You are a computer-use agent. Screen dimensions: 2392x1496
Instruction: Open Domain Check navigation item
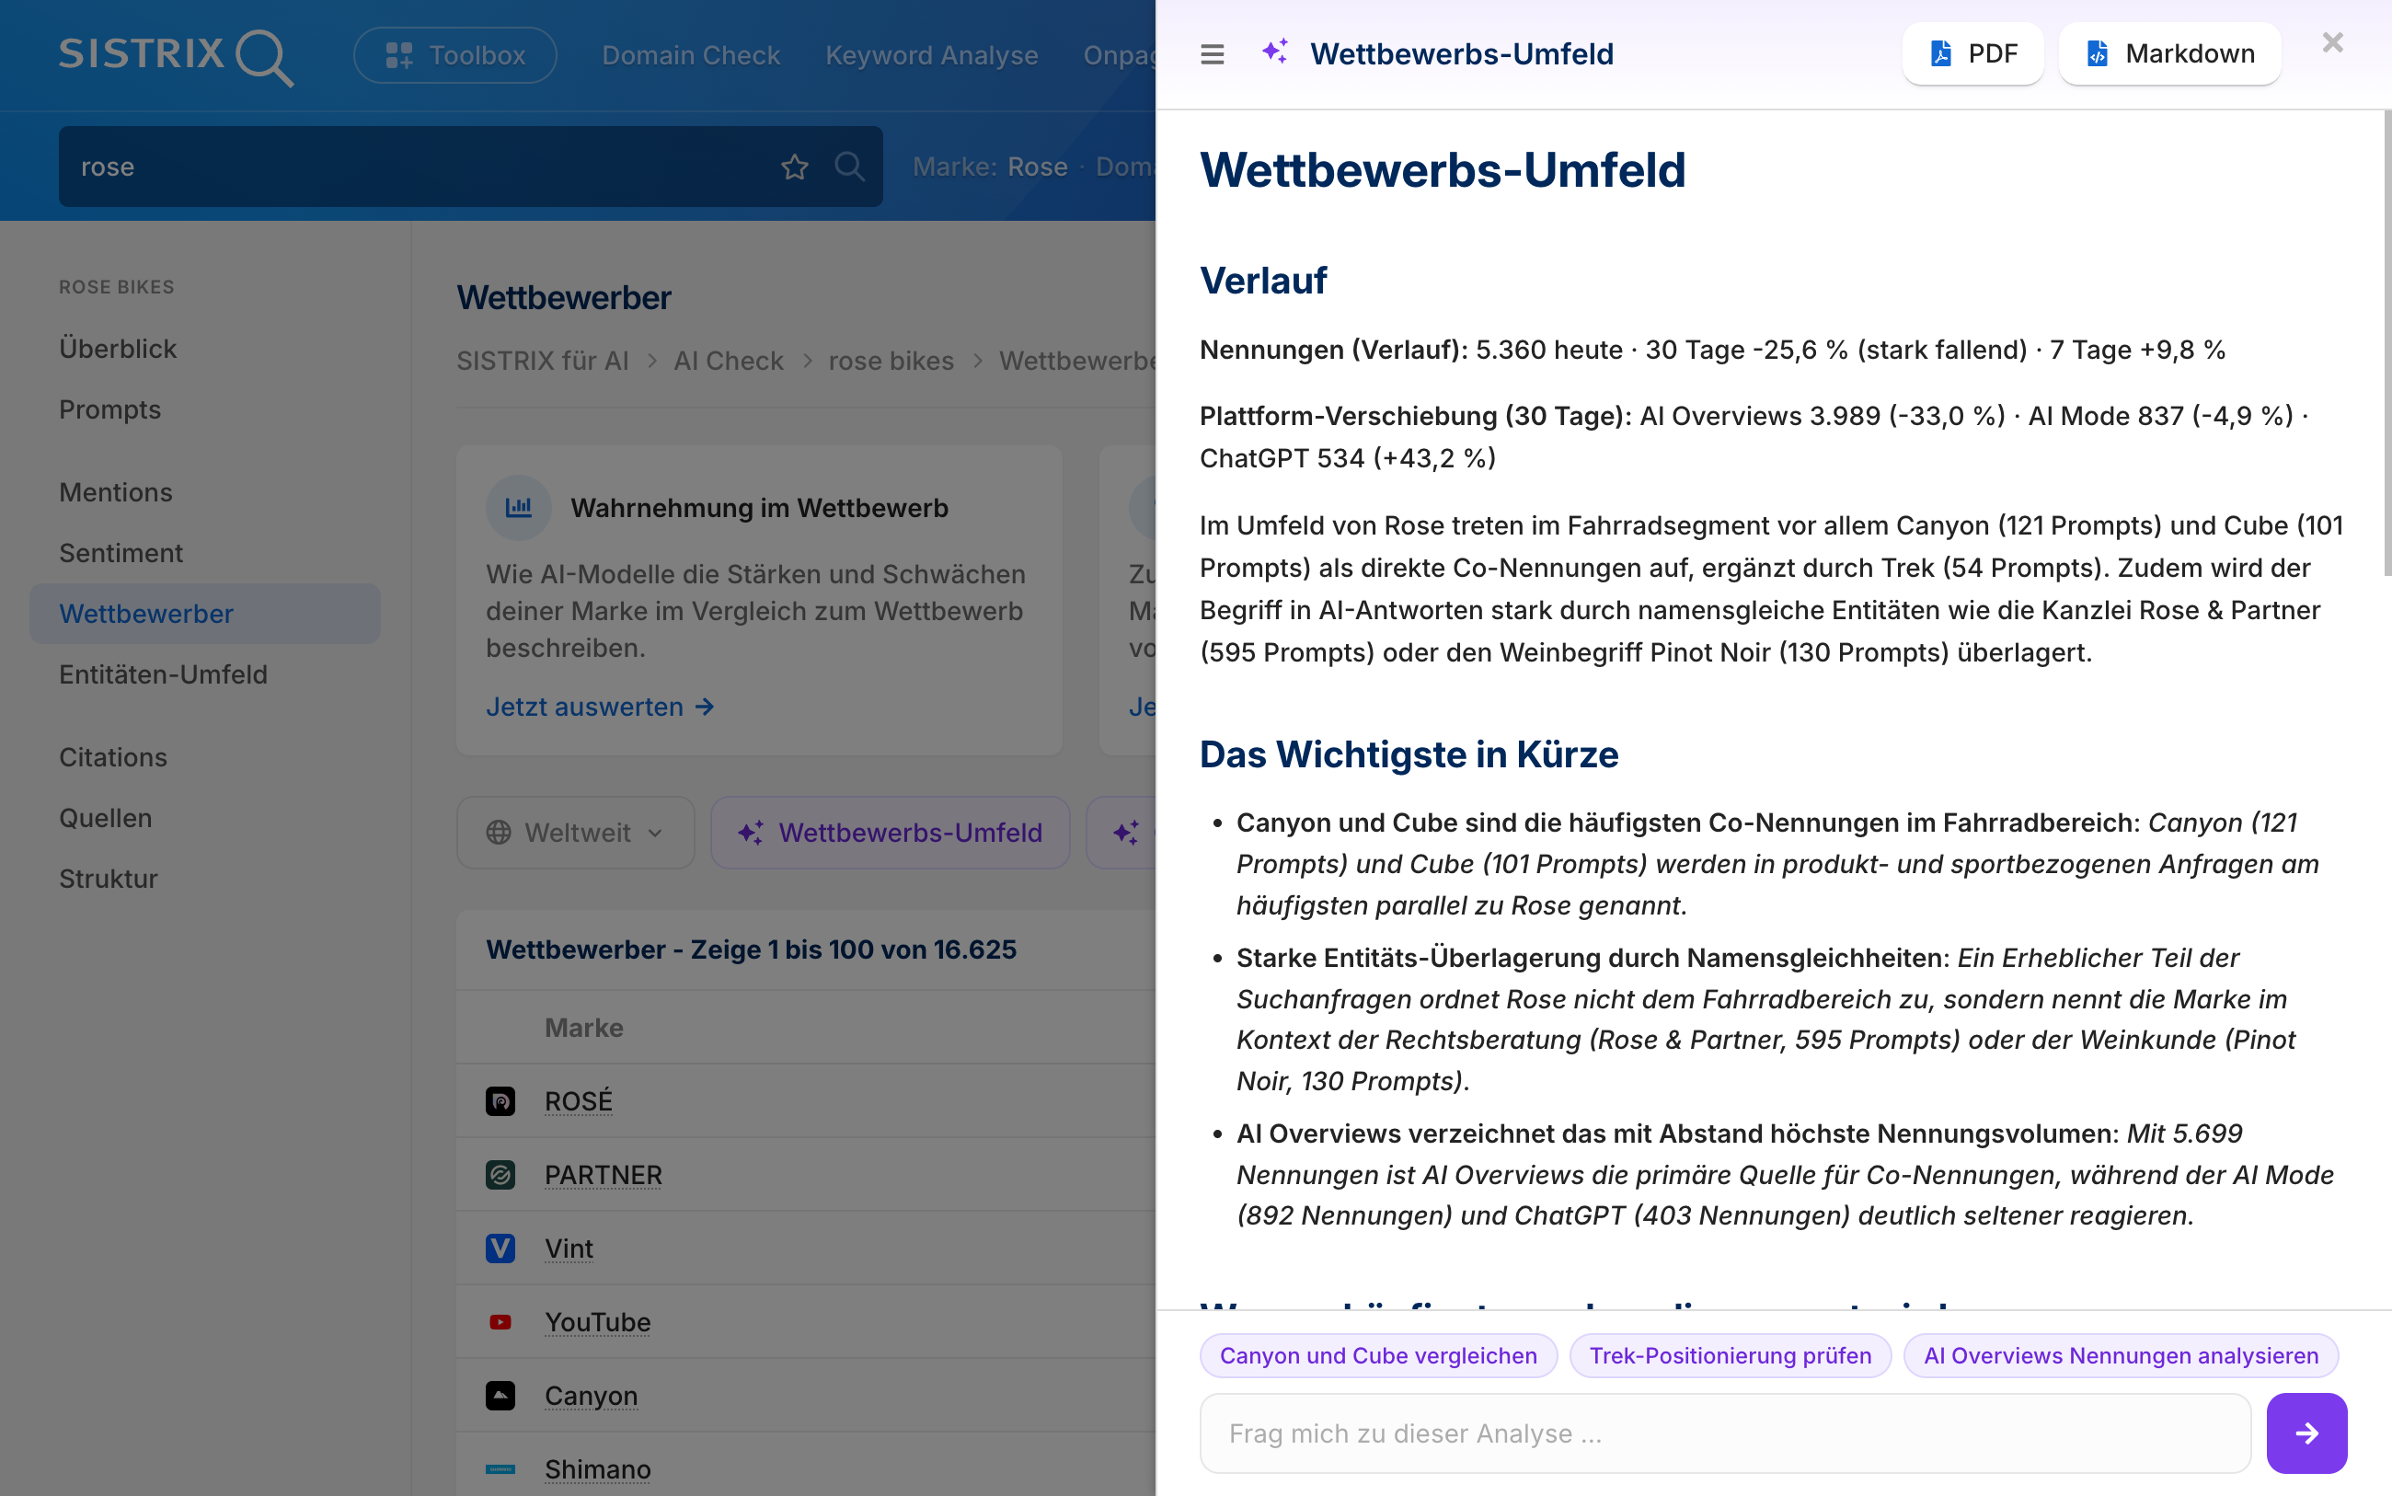point(691,55)
